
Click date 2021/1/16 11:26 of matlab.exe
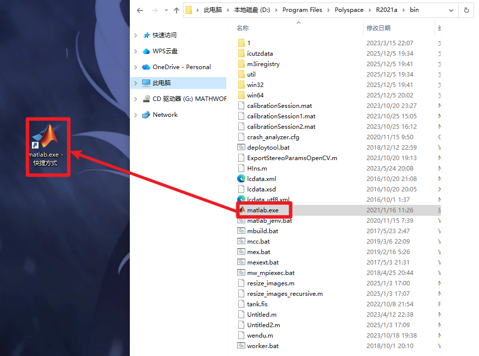(390, 210)
